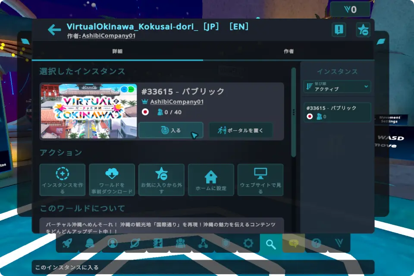414x276 pixels.
Task: Select #33615 instance in right list
Action: point(337,112)
